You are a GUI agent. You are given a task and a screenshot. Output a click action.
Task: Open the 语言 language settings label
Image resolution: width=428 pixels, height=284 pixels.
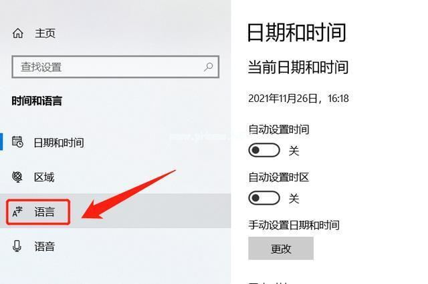point(45,212)
